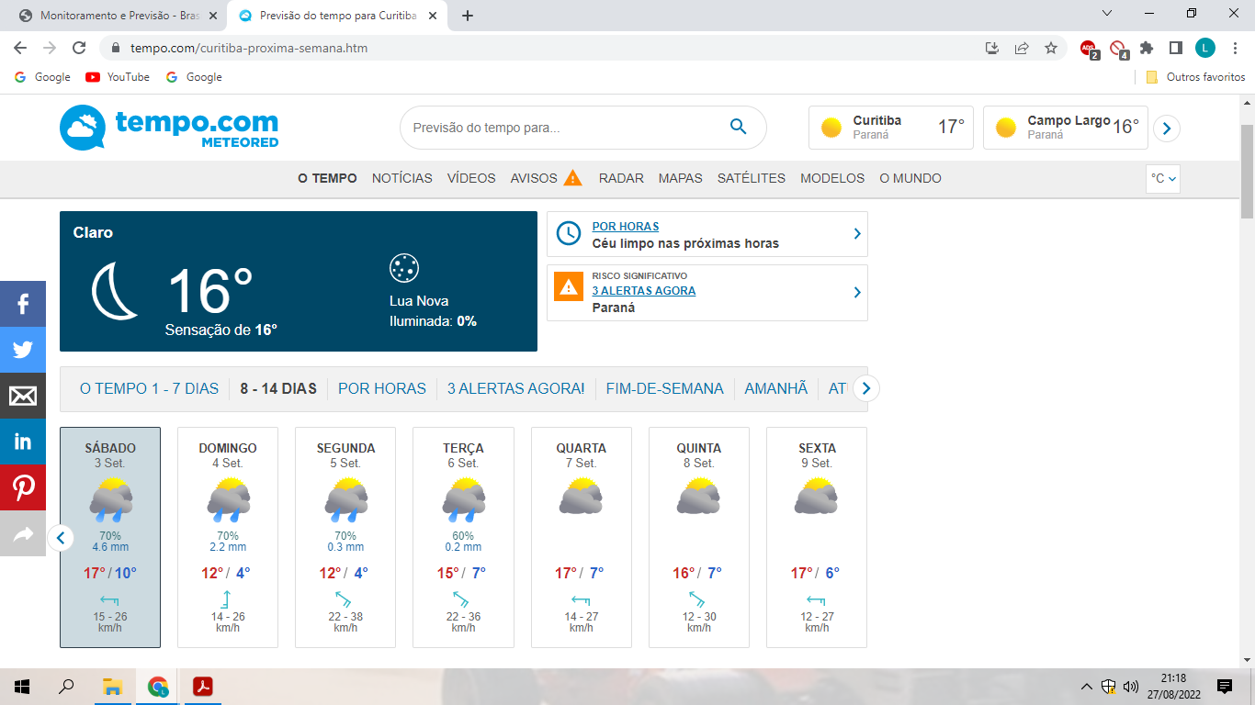Click the orange warning alert icon

569,286
